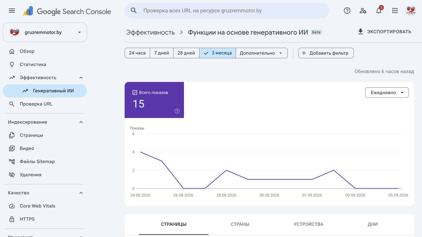The height and width of the screenshot is (237, 422).
Task: Open Удаления in the sidebar
Action: click(45, 175)
